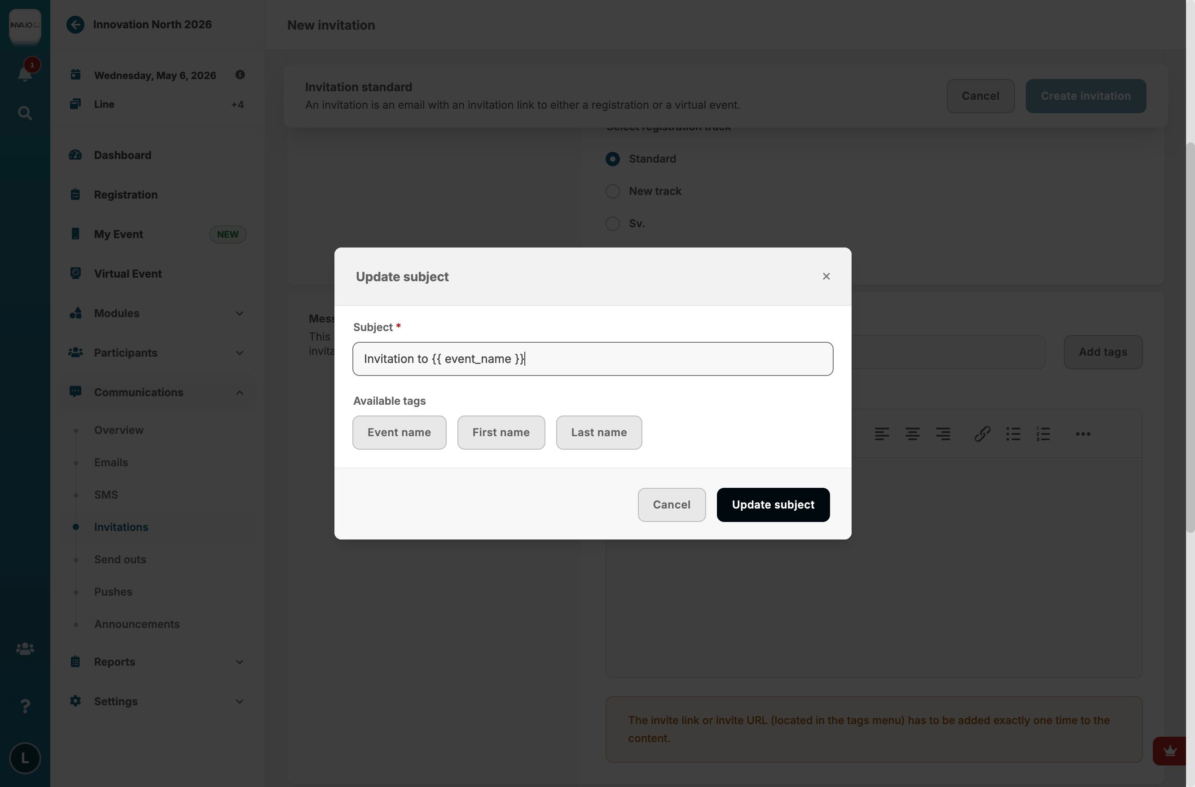Viewport: 1195px width, 787px height.
Task: Insert the Event name tag
Action: [399, 432]
